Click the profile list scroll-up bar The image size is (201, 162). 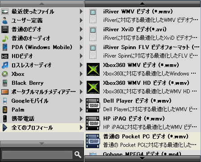coord(142,4)
